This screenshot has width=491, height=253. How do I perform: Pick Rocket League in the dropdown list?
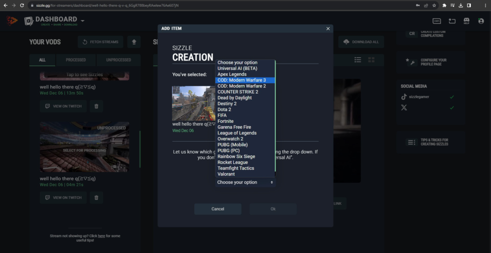(233, 162)
